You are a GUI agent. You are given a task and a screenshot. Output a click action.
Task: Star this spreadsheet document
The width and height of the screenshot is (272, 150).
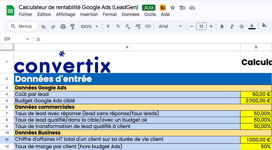point(173,8)
